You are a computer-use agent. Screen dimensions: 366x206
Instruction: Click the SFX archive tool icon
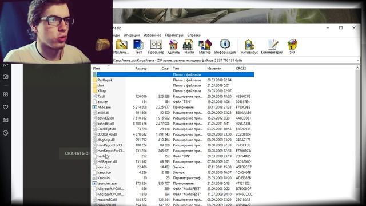[x=292, y=45]
